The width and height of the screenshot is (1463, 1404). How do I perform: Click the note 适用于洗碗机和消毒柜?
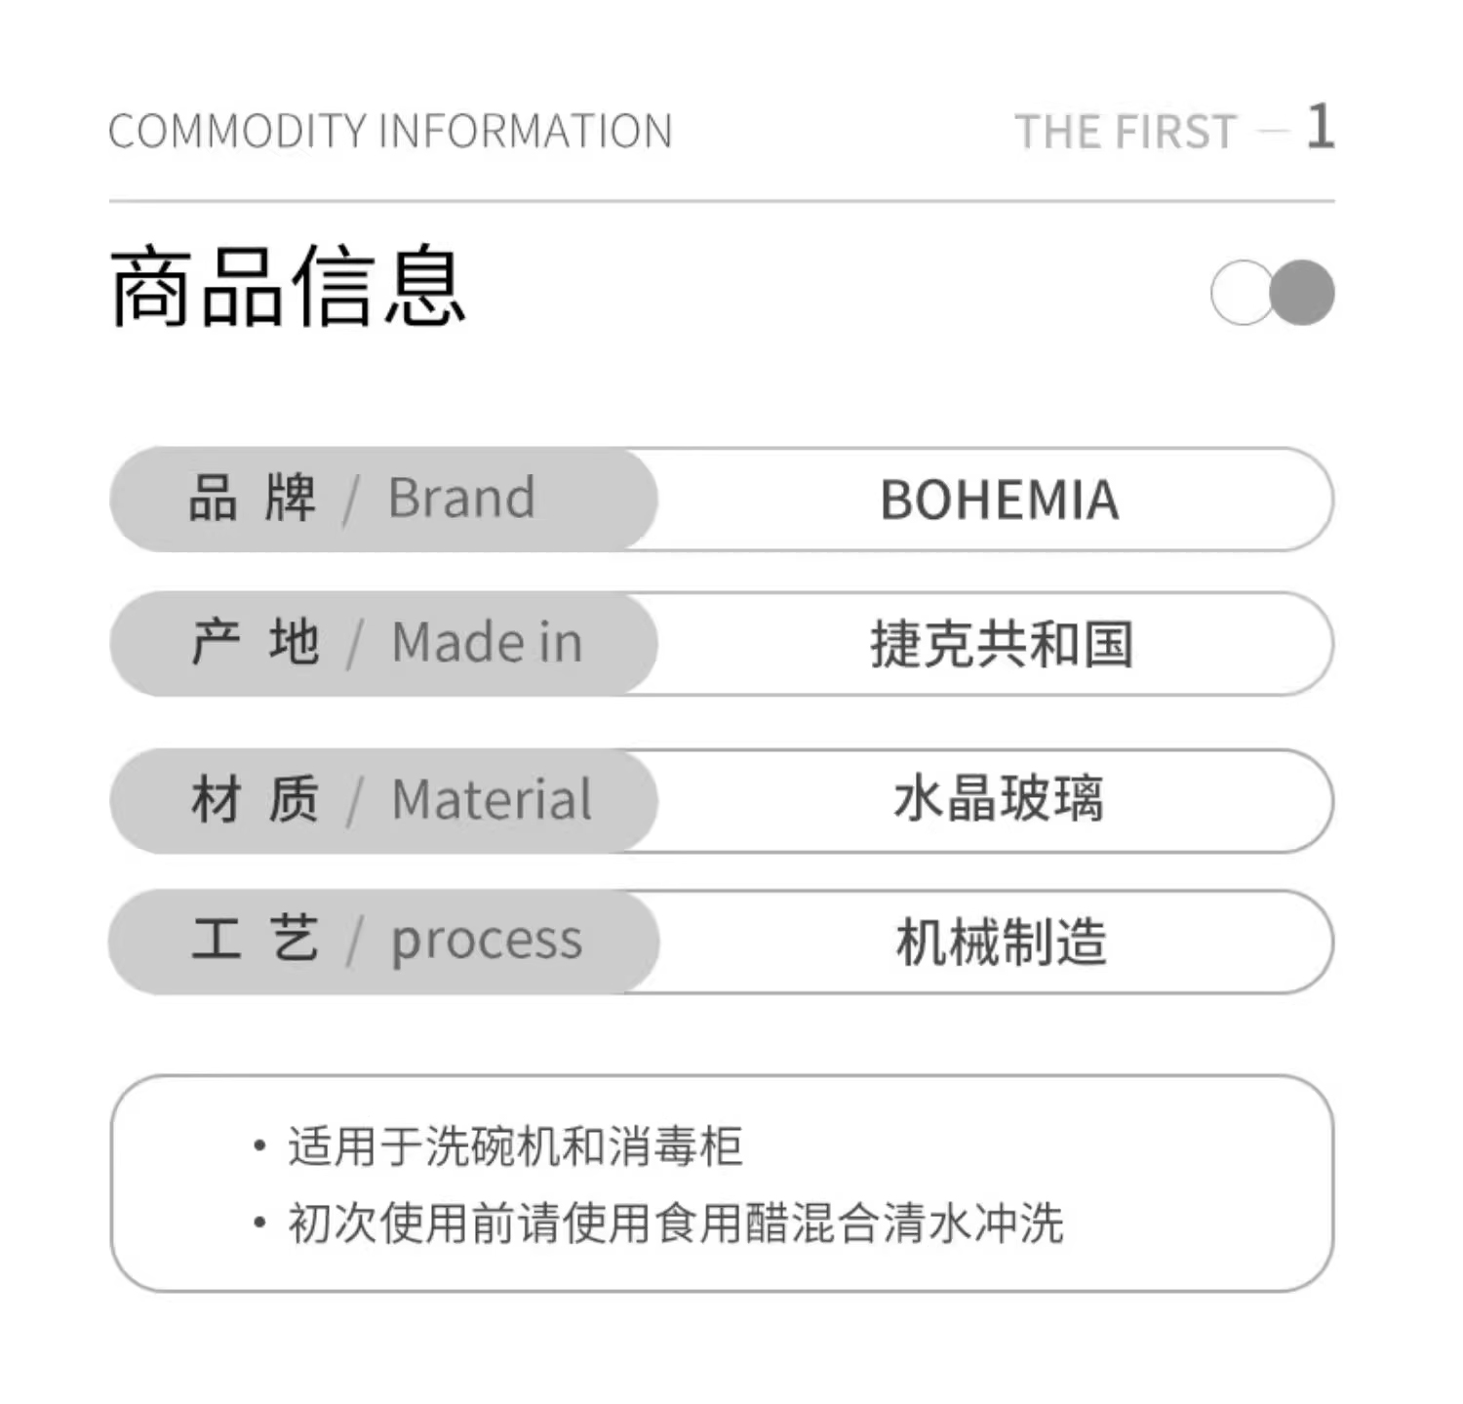tap(514, 1146)
